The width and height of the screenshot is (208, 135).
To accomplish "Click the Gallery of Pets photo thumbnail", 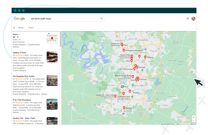I will 52,57.
